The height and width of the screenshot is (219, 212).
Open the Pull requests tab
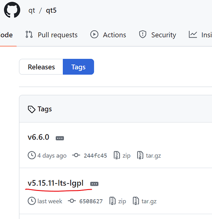(51, 35)
